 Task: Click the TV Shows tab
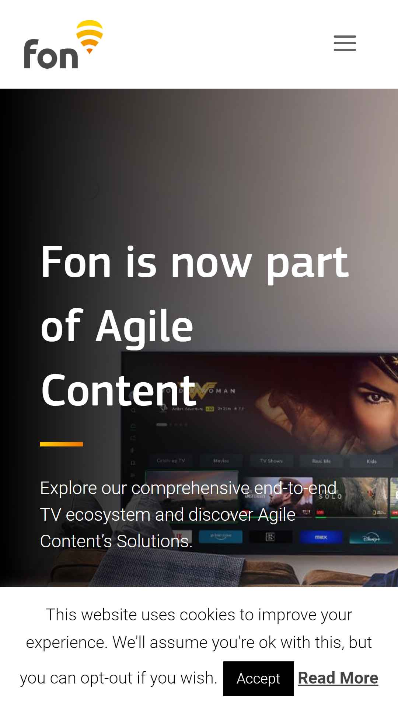pyautogui.click(x=271, y=461)
